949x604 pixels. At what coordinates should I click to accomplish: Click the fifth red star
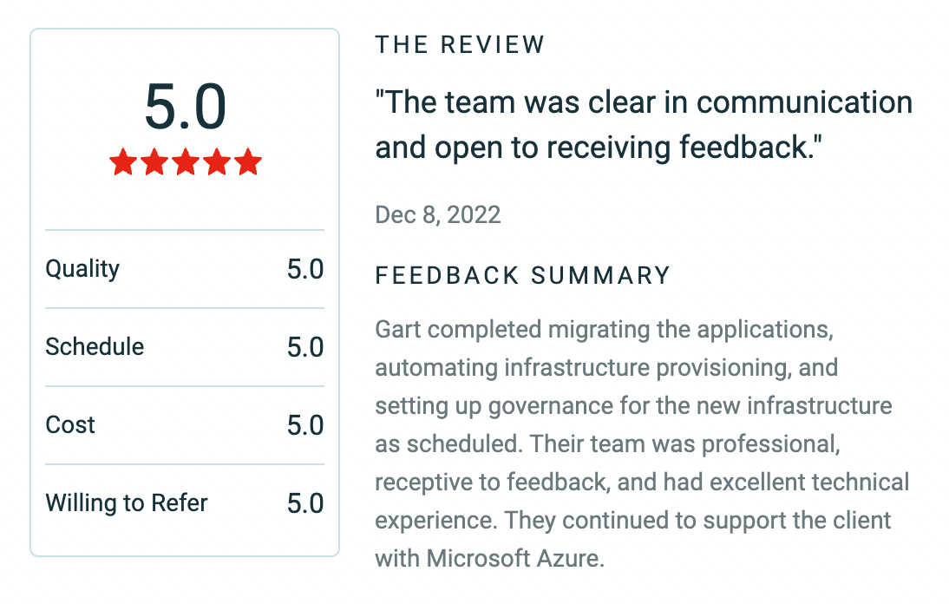248,162
